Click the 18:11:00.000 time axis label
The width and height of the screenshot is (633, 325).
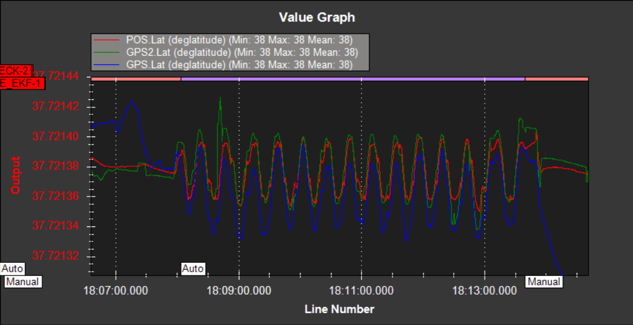point(361,290)
